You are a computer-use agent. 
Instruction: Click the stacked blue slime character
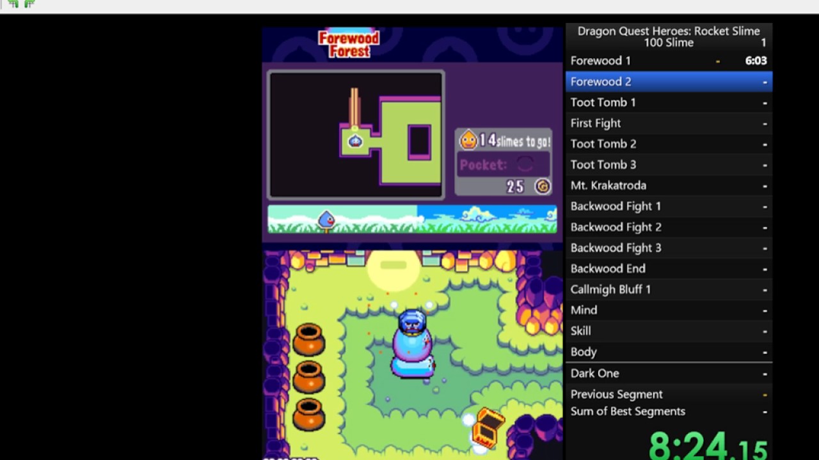(x=413, y=343)
